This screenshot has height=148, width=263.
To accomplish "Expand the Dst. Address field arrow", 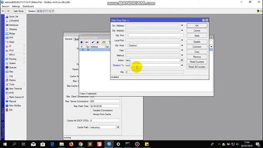I will [x=182, y=30].
